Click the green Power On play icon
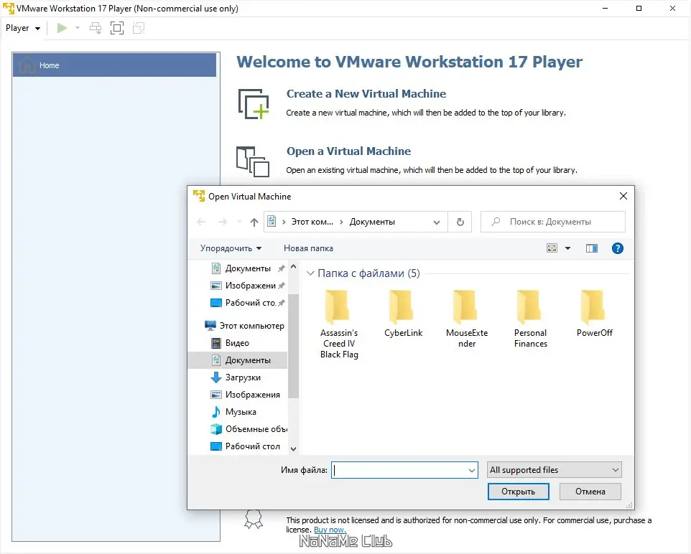Image resolution: width=691 pixels, height=554 pixels. pos(62,28)
